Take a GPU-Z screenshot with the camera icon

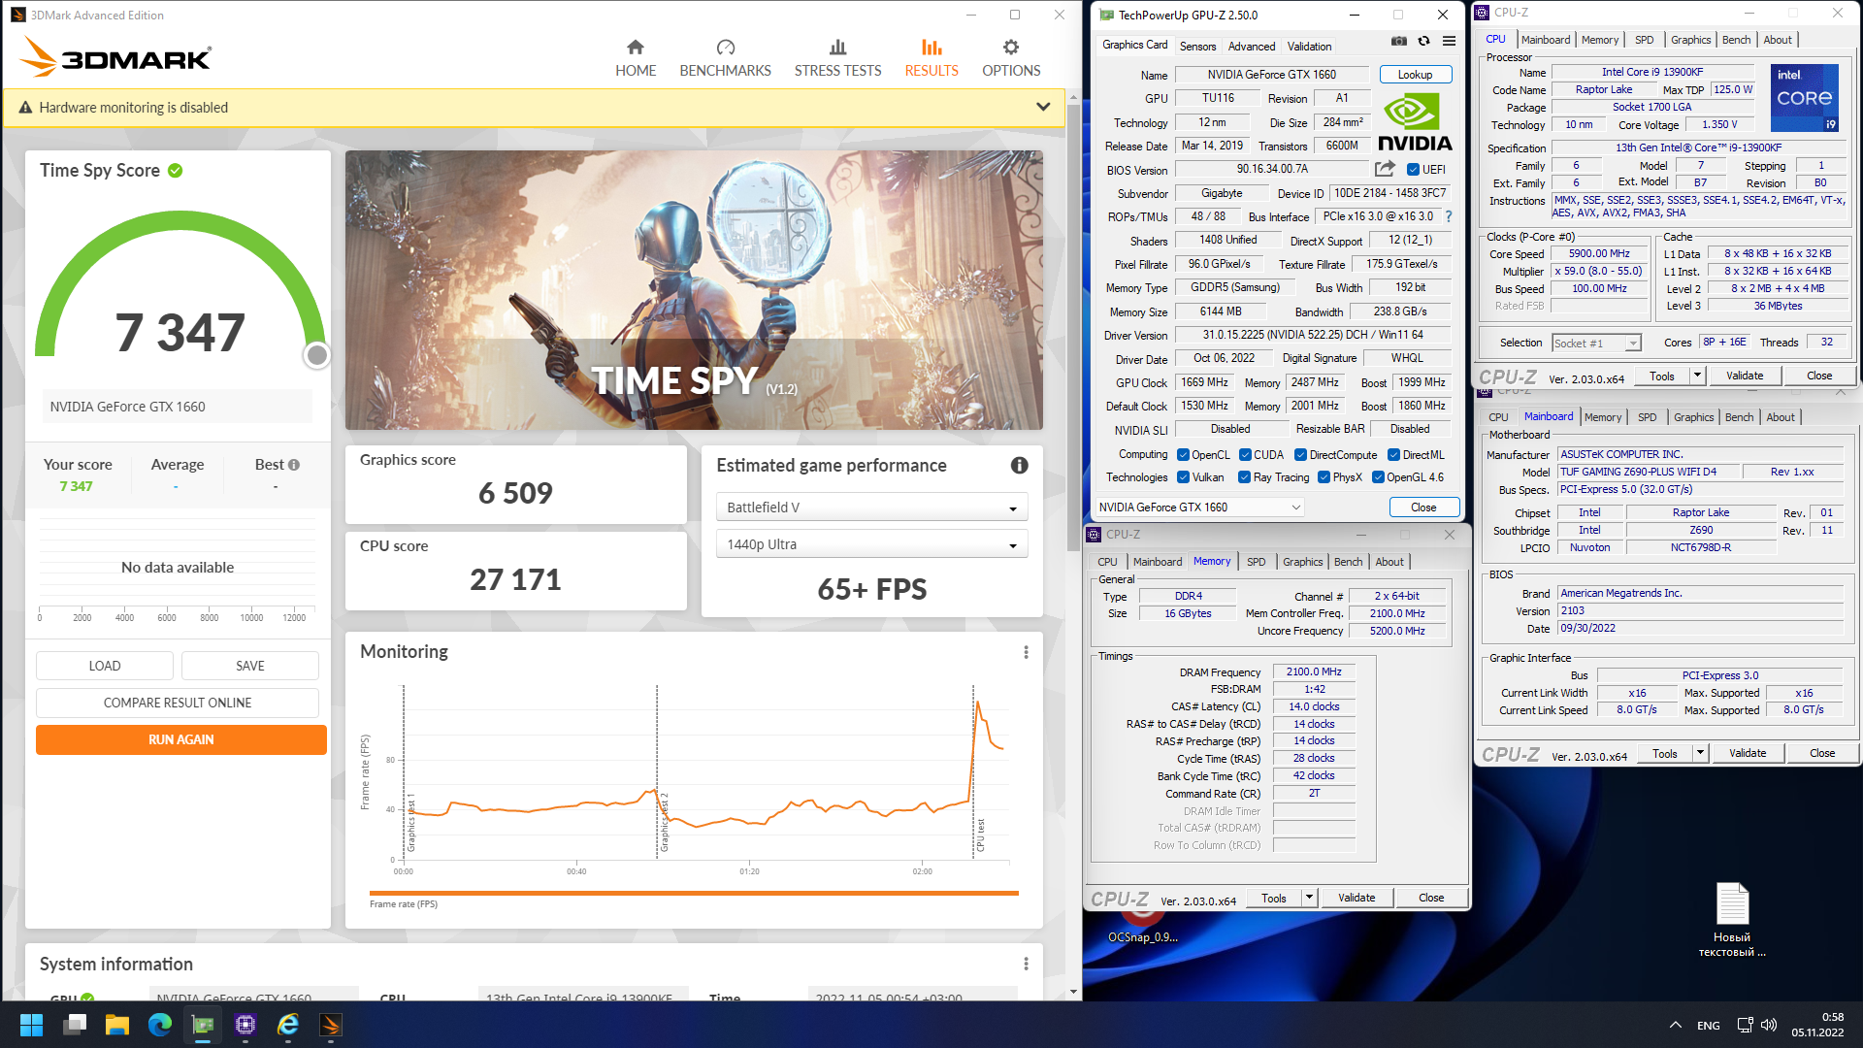click(x=1398, y=41)
